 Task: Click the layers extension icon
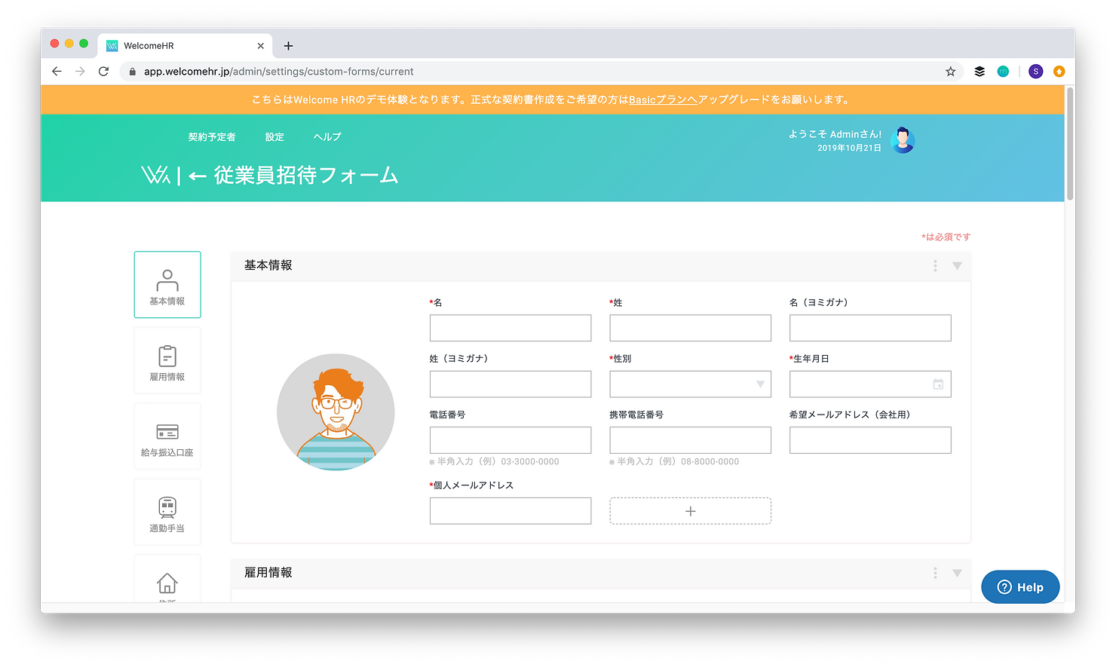pyautogui.click(x=980, y=72)
